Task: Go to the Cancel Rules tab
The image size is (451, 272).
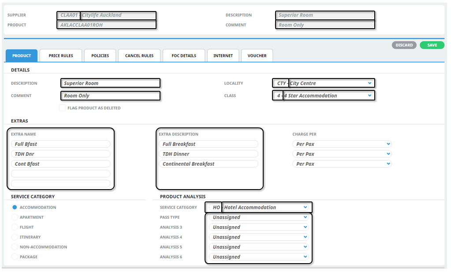Action: [x=139, y=56]
